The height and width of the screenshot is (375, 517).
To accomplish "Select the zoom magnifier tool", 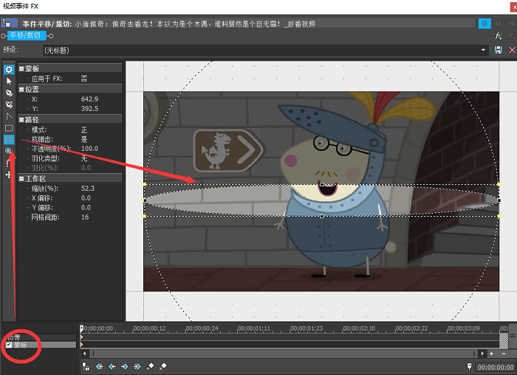I will [x=9, y=151].
